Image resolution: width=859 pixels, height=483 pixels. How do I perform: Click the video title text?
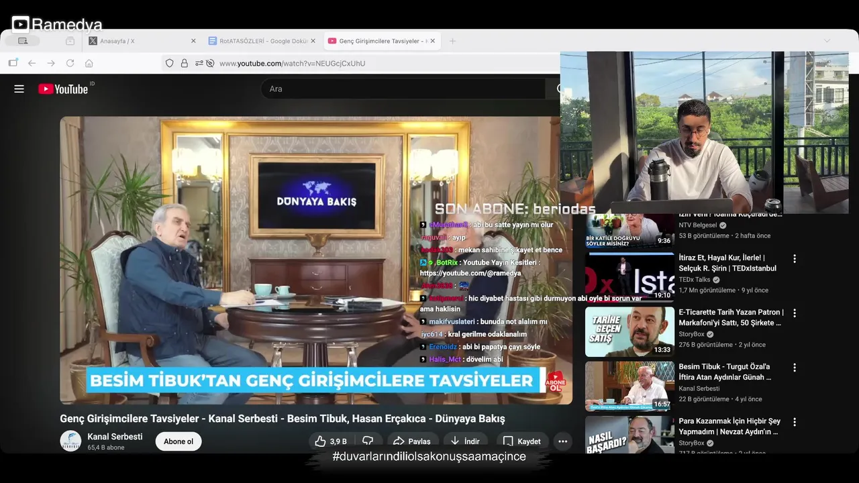(x=282, y=419)
